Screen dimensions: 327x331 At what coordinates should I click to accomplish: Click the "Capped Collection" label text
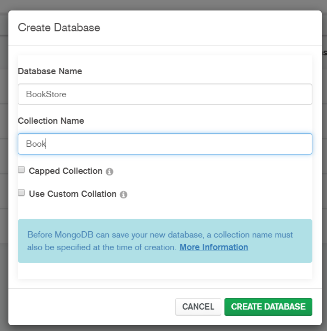point(65,171)
